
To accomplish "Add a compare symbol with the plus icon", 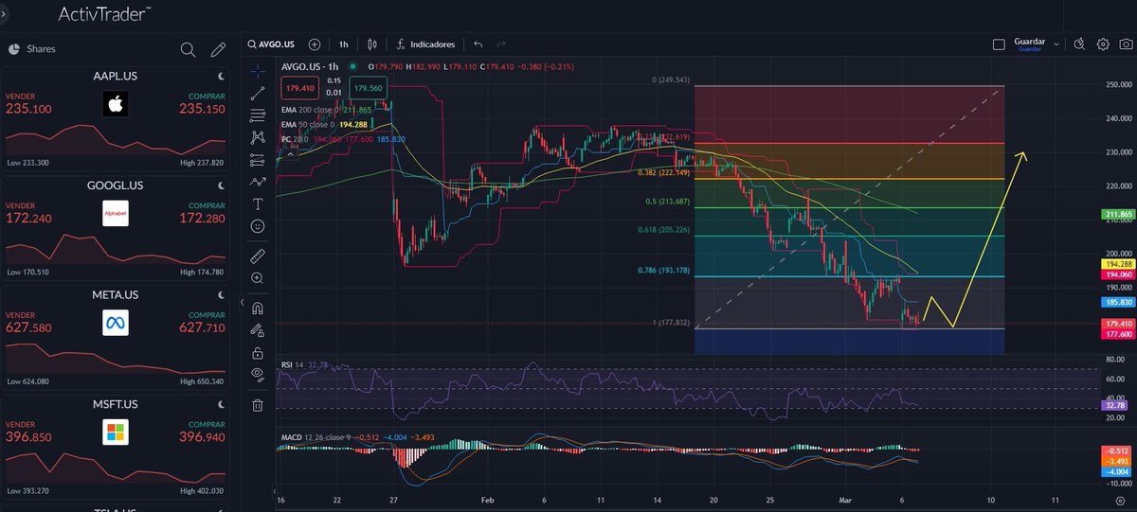I will point(315,44).
